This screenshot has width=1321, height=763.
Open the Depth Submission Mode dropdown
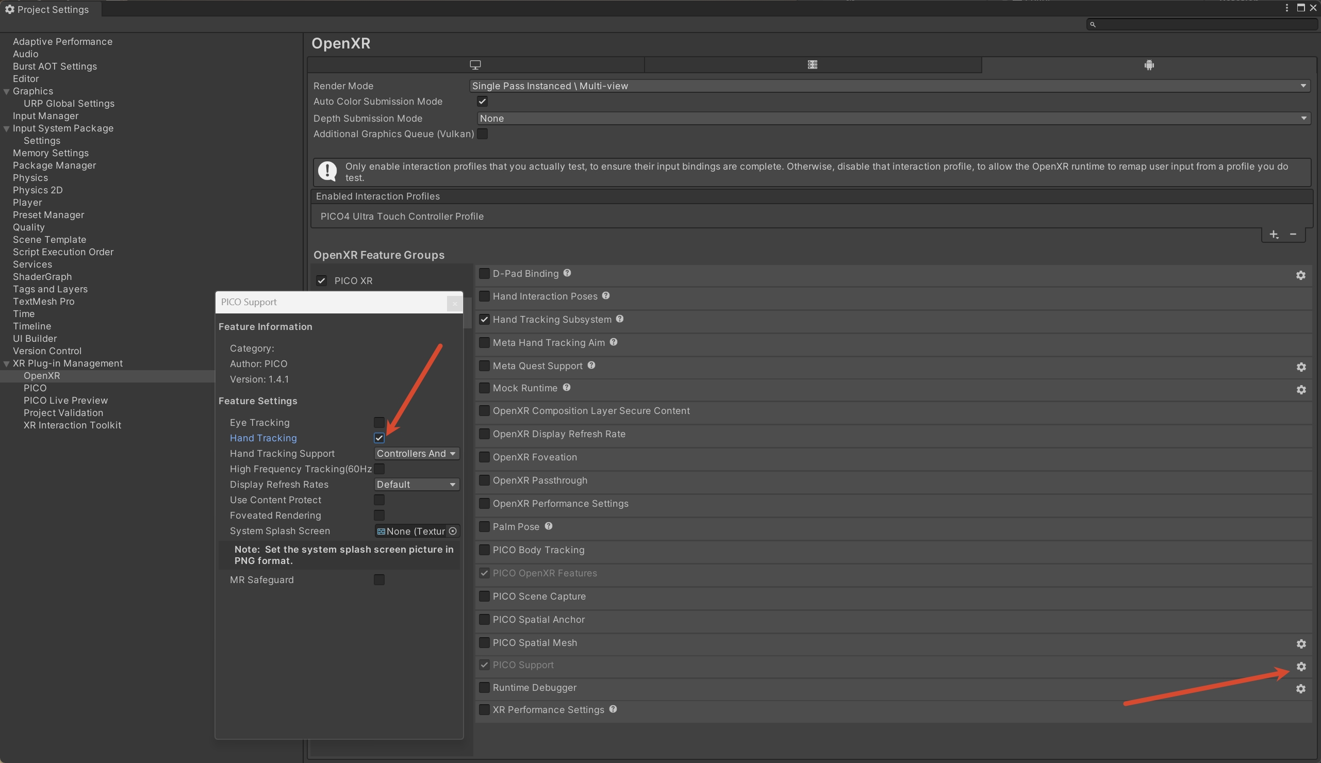[894, 118]
